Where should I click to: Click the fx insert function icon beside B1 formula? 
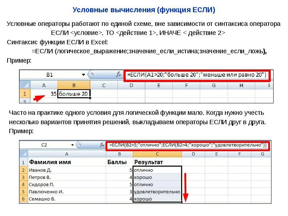point(118,75)
